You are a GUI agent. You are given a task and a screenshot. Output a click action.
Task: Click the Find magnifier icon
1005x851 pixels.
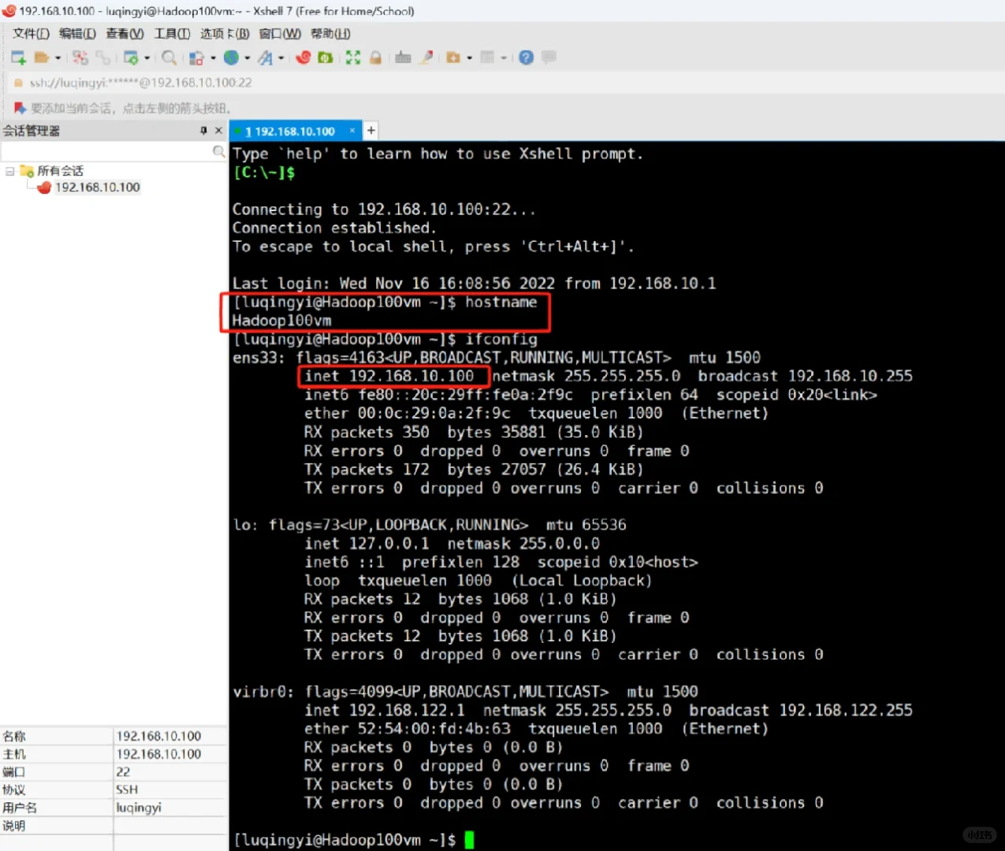click(169, 58)
